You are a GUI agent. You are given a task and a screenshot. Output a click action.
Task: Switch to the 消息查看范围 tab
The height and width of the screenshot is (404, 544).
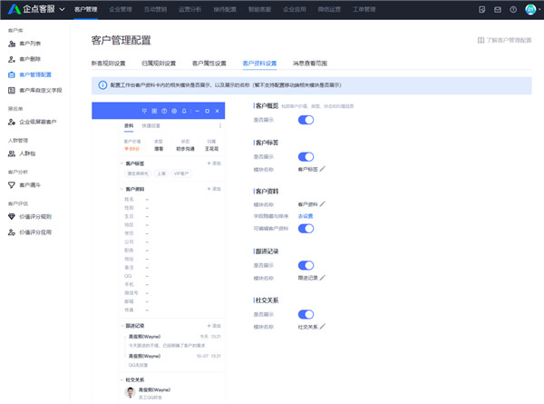point(310,64)
